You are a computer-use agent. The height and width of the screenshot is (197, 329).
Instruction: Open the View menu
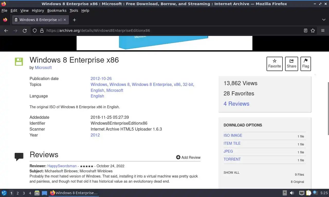[24, 11]
